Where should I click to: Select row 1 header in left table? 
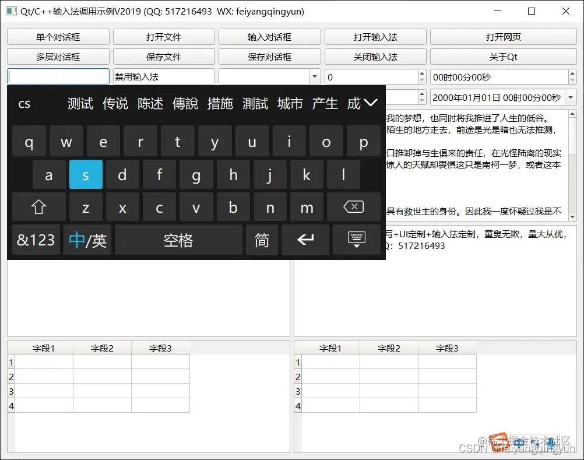pos(11,362)
